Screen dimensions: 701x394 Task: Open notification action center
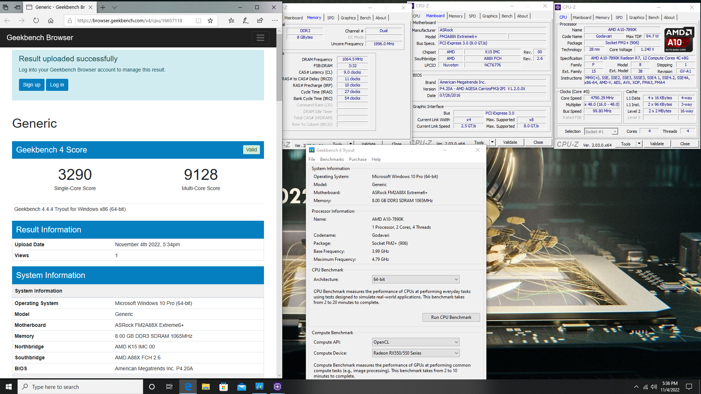[689, 387]
